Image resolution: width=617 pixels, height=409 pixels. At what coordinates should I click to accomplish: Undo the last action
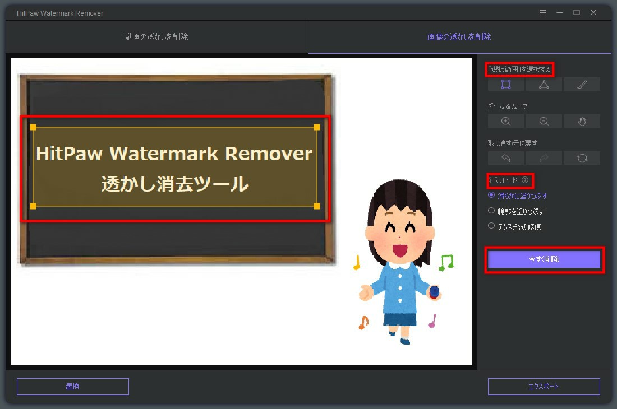coord(505,158)
